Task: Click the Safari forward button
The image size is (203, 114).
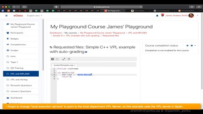Action: (18, 7)
